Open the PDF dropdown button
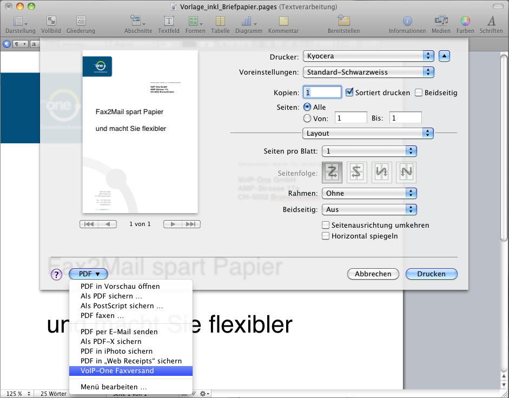 coord(89,274)
